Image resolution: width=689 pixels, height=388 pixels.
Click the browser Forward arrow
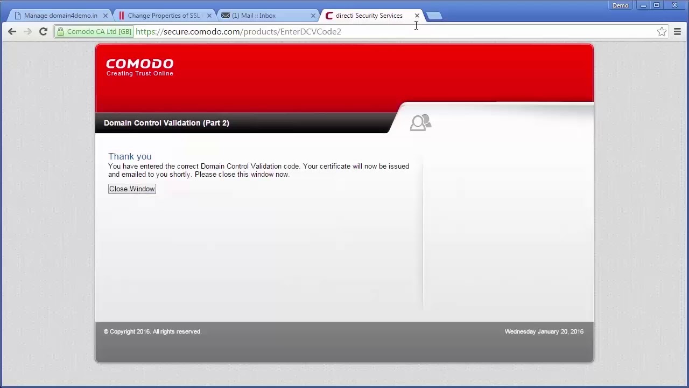pyautogui.click(x=27, y=32)
